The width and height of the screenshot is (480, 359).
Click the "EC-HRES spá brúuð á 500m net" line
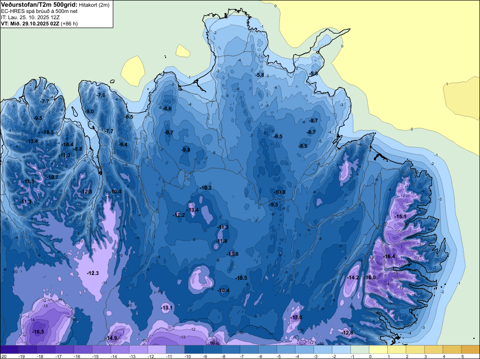pos(39,12)
